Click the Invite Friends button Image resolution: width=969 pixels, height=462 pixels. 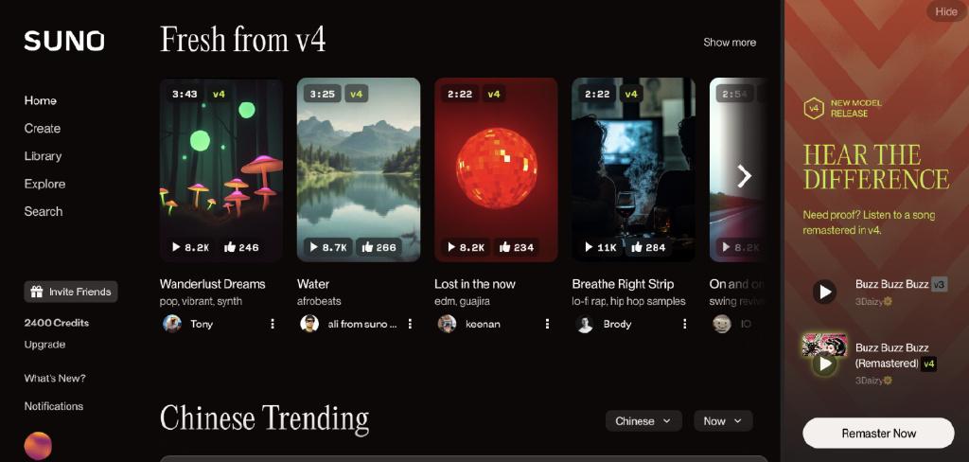(x=71, y=292)
